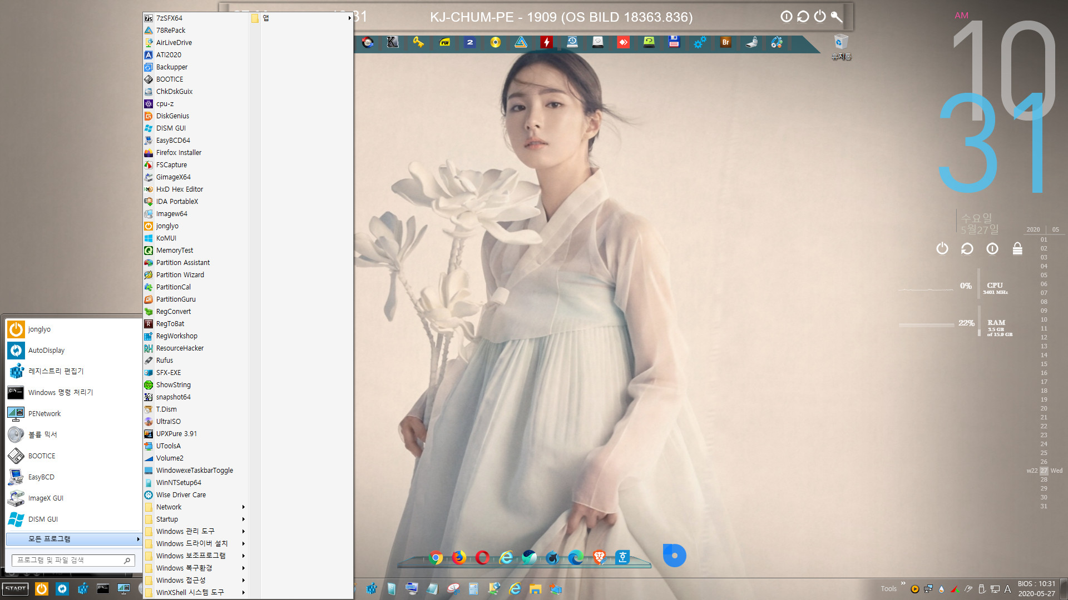Open Internet Explorer in bottom dock shelf
The image size is (1068, 600).
(506, 557)
